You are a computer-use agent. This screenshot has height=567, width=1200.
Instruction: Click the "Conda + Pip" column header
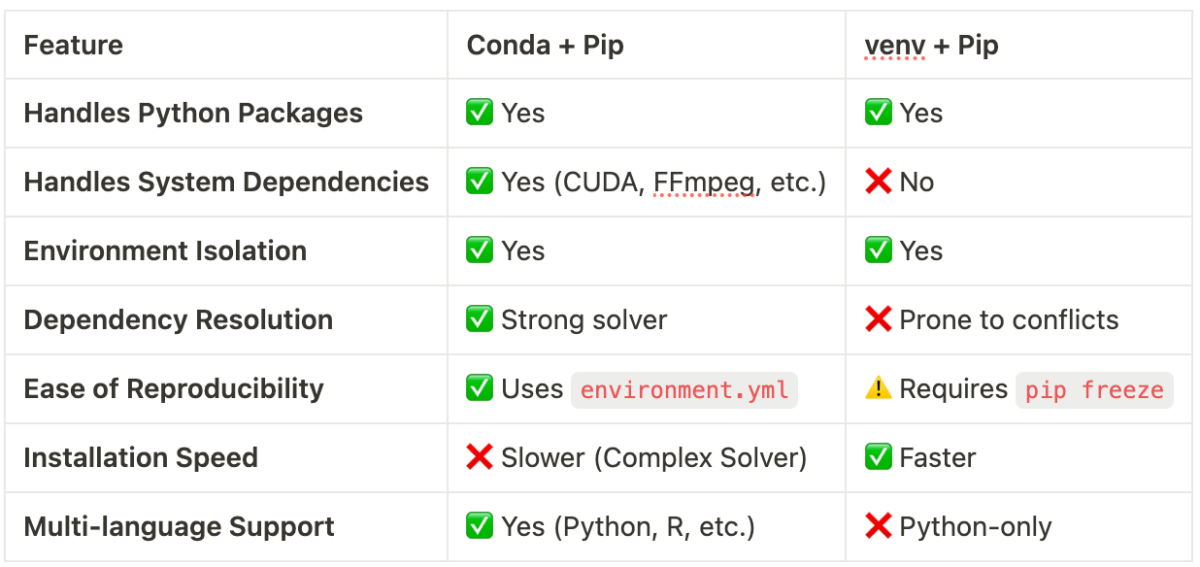pos(545,45)
